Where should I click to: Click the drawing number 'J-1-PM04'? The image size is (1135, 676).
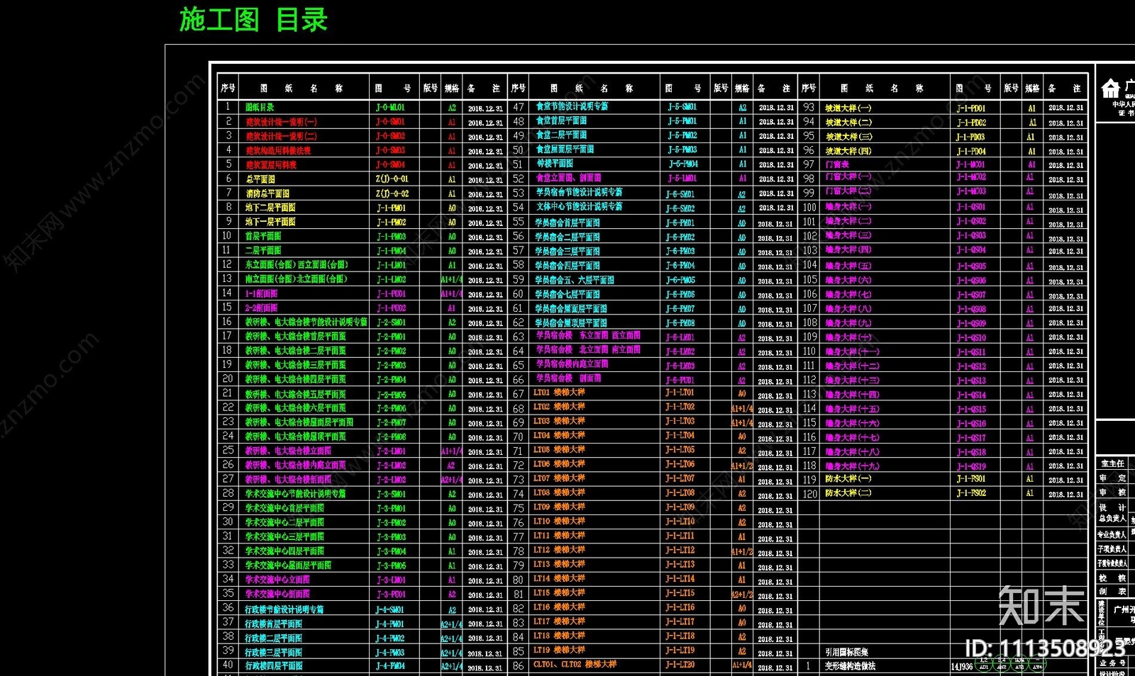pos(392,251)
